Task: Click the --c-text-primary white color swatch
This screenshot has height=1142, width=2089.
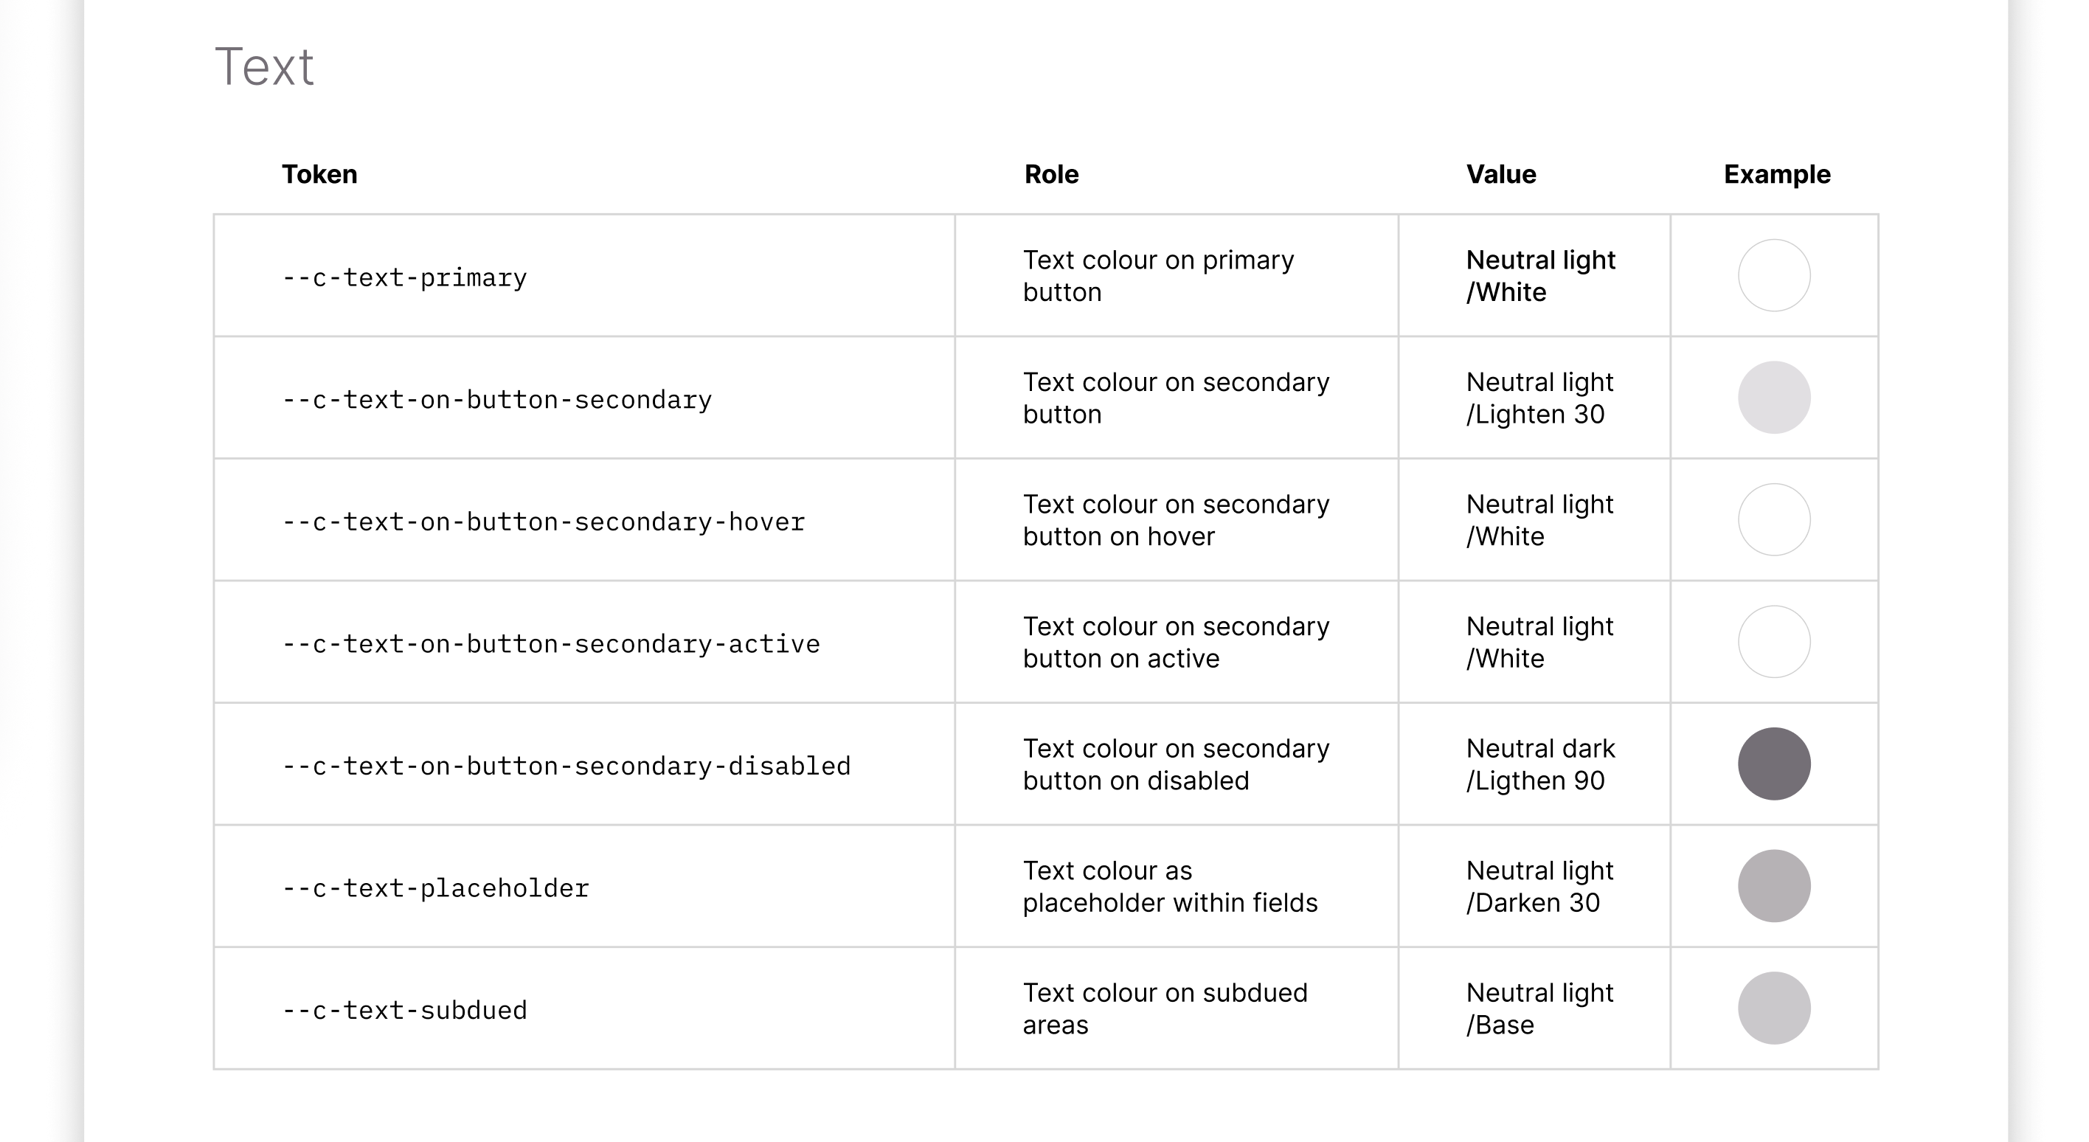Action: click(x=1773, y=276)
